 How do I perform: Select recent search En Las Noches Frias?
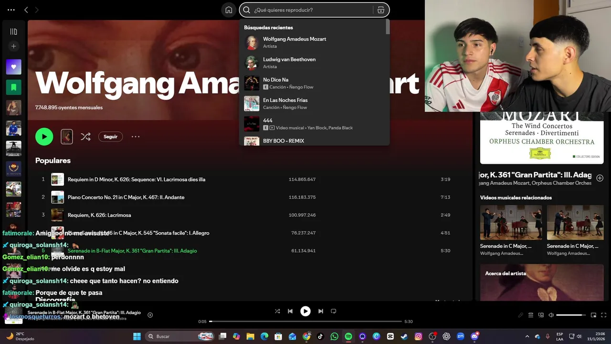314,104
